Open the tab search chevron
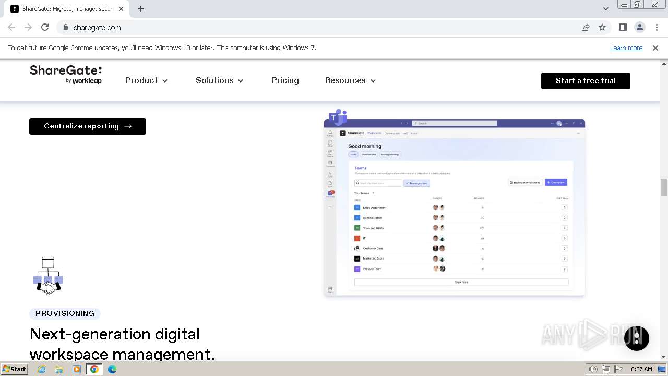 pyautogui.click(x=605, y=9)
